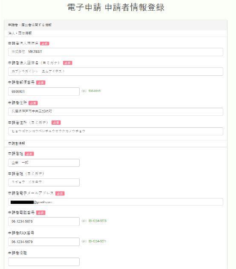The image size is (236, 269).
Task: Select the 申請者住所 address input field
Action: [x=115, y=112]
